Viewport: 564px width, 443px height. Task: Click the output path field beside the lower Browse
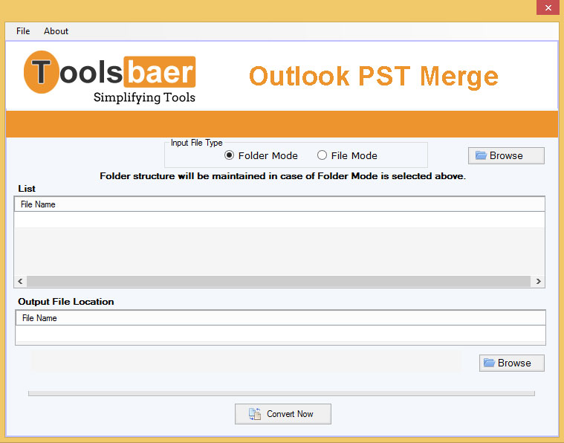(245, 362)
